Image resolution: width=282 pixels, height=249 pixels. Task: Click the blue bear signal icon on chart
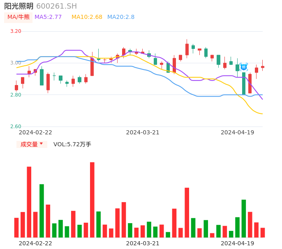244,67
